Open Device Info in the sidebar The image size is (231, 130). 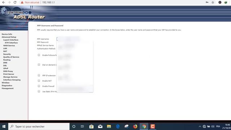pos(7,34)
